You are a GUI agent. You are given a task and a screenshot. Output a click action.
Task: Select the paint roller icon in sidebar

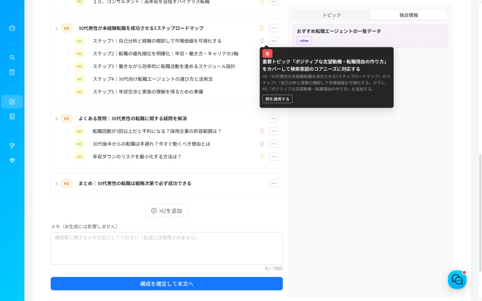[12, 146]
